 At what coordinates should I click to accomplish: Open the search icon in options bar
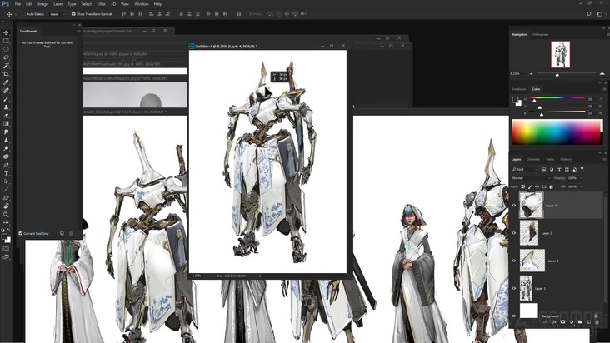tap(588, 14)
